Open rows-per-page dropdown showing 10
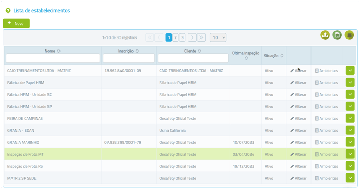 218,37
